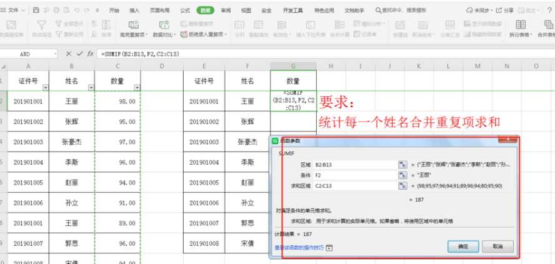Switch to the 页面布局 ribbon tab
555x264 pixels.
(x=159, y=10)
